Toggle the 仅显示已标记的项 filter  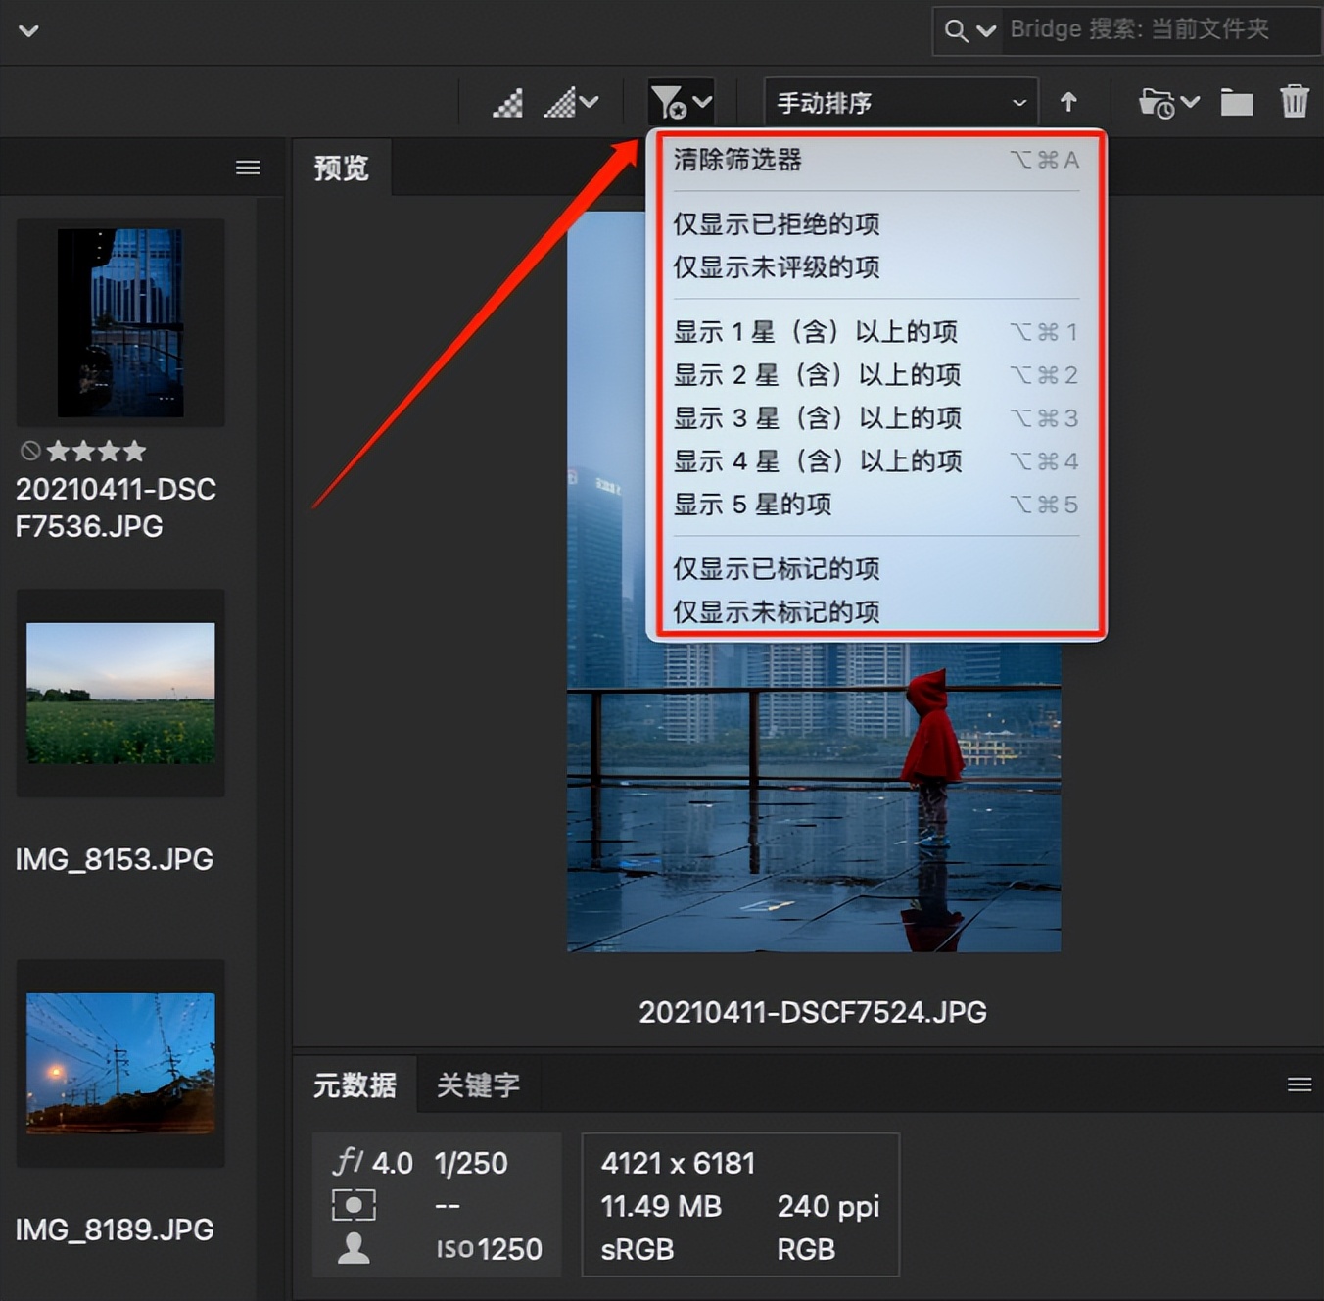pos(776,569)
